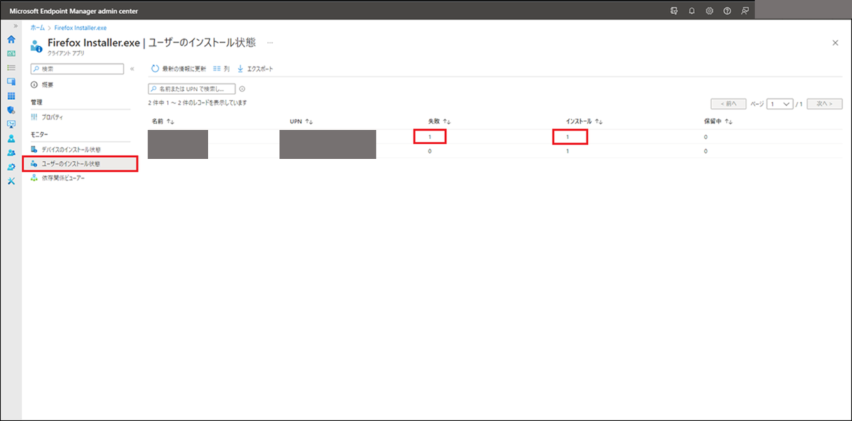Click インストール value 1 in second row

click(567, 151)
